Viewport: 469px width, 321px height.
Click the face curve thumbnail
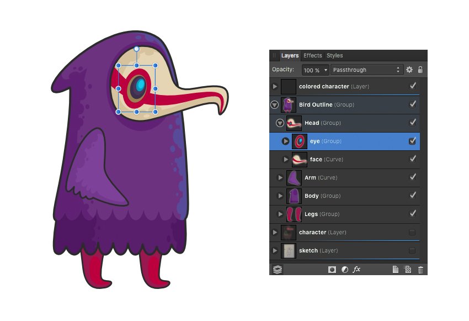pyautogui.click(x=300, y=160)
